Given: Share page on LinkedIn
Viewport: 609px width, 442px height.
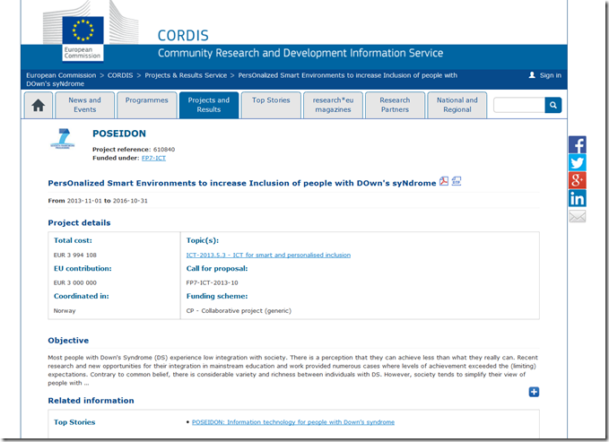Looking at the screenshot, I should click(x=577, y=198).
